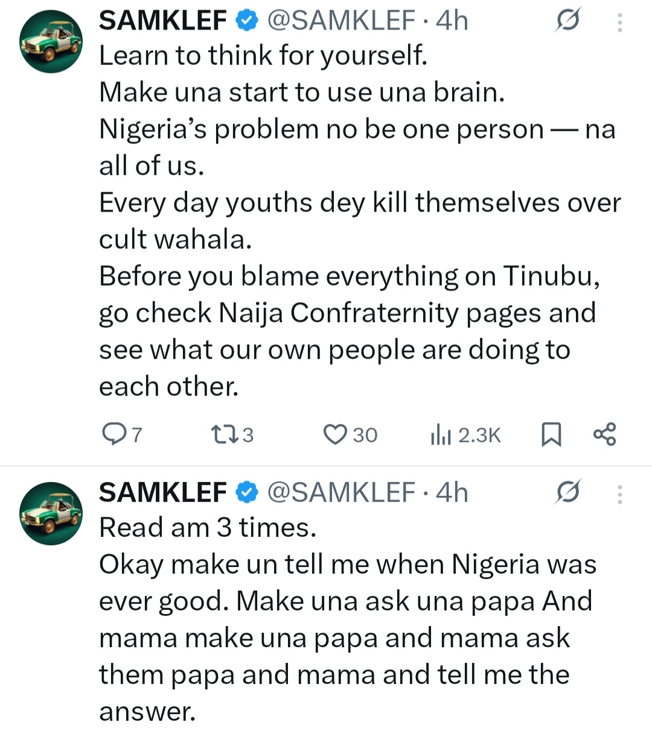
Task: Tap the Grok icon on first tweet
Action: pos(567,21)
